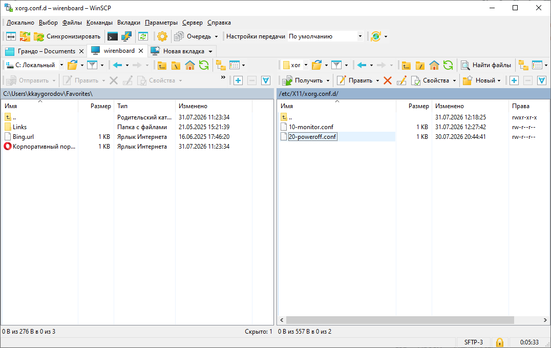
Task: Click the Получить download button
Action: (x=303, y=80)
